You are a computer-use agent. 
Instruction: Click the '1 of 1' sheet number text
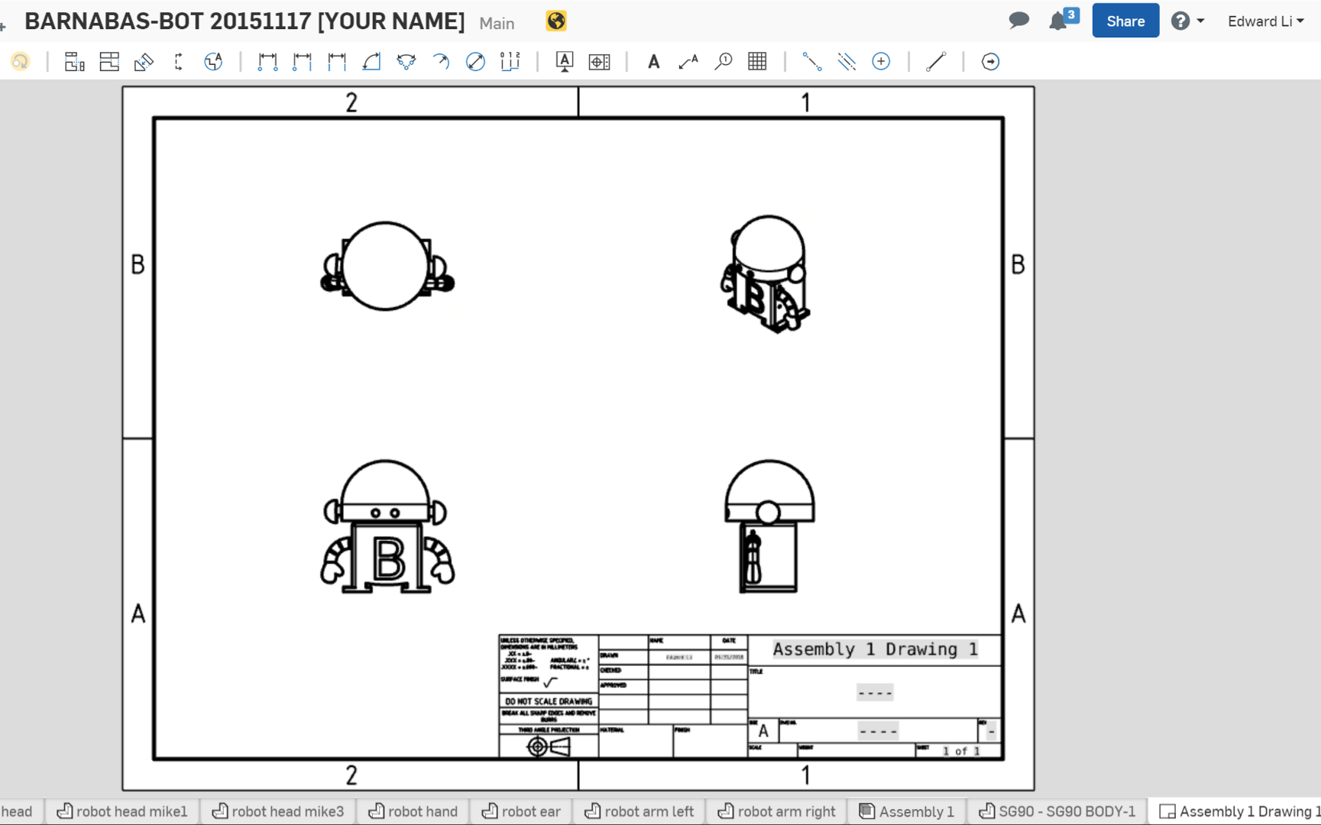tap(960, 752)
